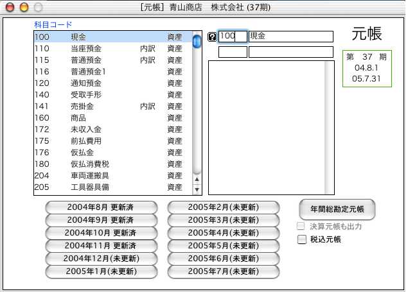Select account 205 工具器具備 row
408x292 pixels.
(x=112, y=187)
